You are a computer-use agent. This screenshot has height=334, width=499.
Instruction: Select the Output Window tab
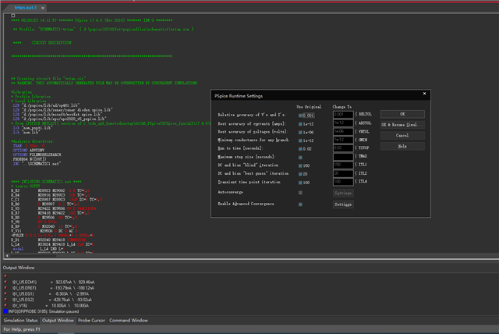[x=58, y=320]
